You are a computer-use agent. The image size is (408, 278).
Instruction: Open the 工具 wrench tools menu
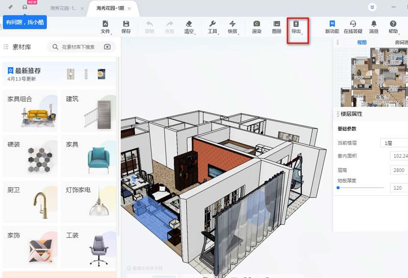[x=212, y=27]
